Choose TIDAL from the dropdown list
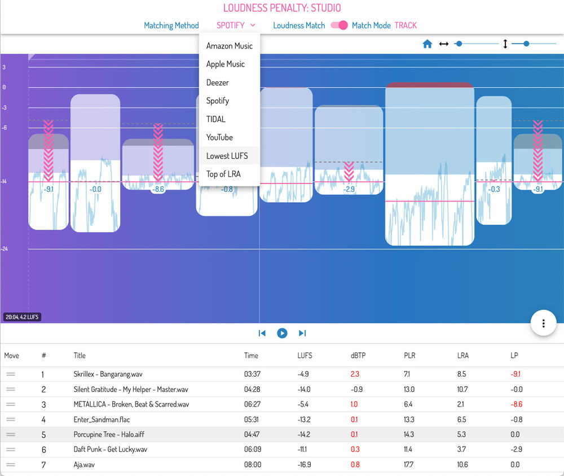 tap(216, 119)
